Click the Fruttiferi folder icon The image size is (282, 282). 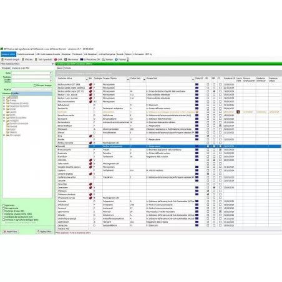(7, 97)
